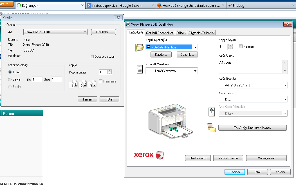Switch to the Kağıt/Çıktı tab

pyautogui.click(x=136, y=32)
